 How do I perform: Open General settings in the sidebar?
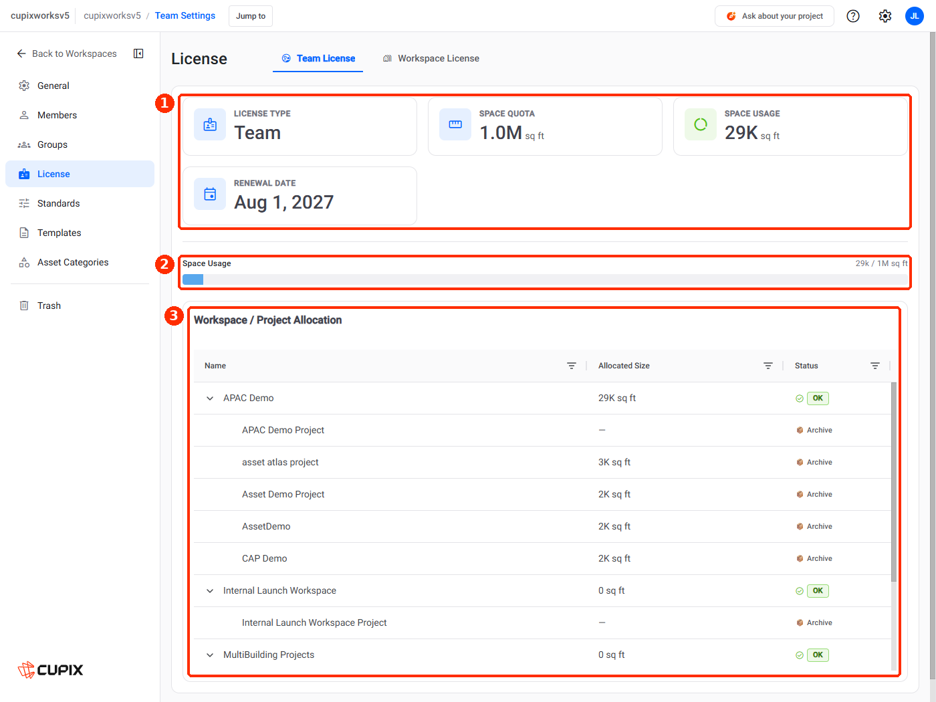(80, 86)
